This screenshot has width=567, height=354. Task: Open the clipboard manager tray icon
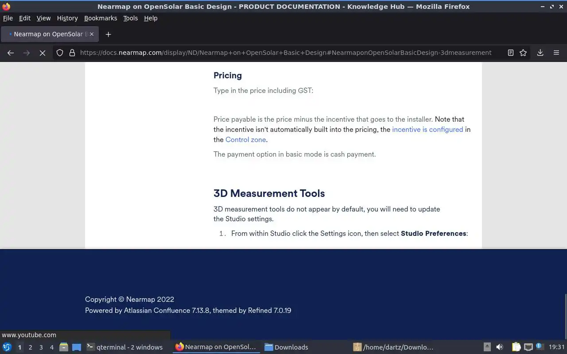coord(516,347)
